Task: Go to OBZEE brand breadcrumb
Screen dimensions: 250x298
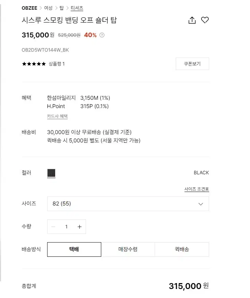Action: (29, 8)
